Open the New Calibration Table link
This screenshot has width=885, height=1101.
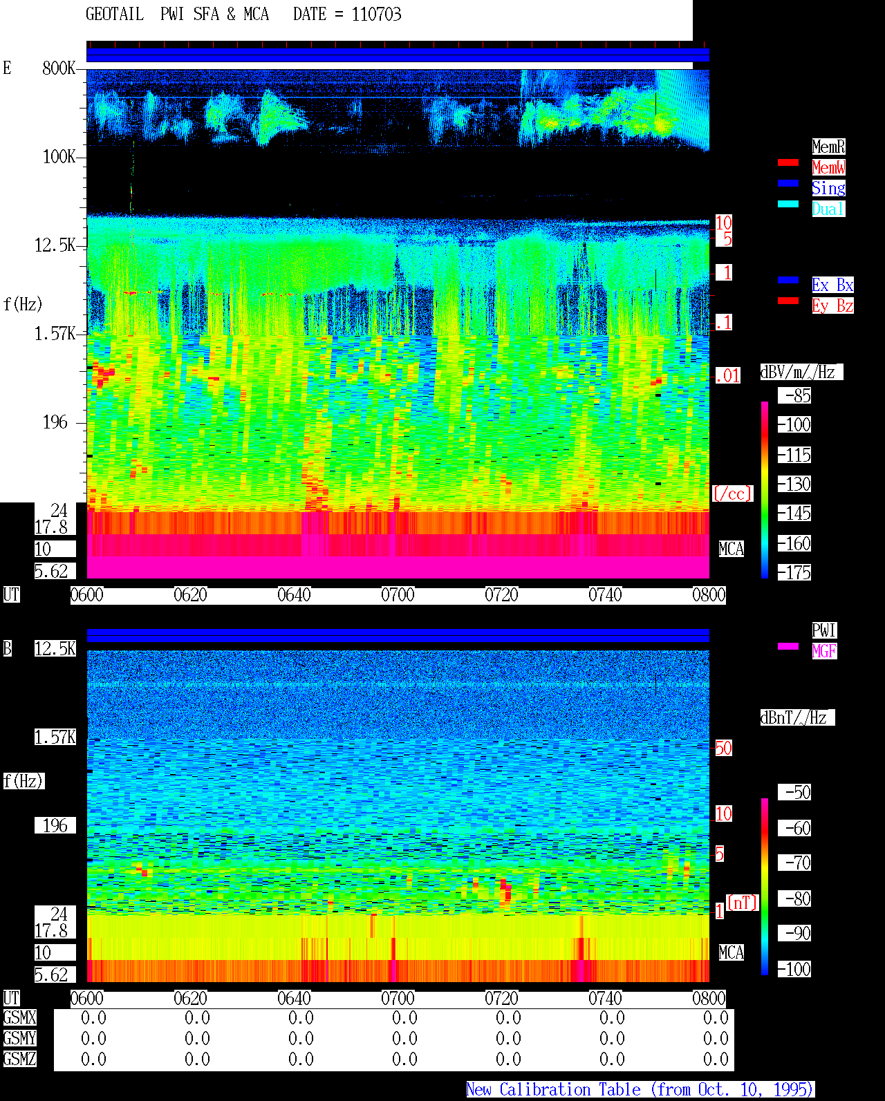[640, 1090]
